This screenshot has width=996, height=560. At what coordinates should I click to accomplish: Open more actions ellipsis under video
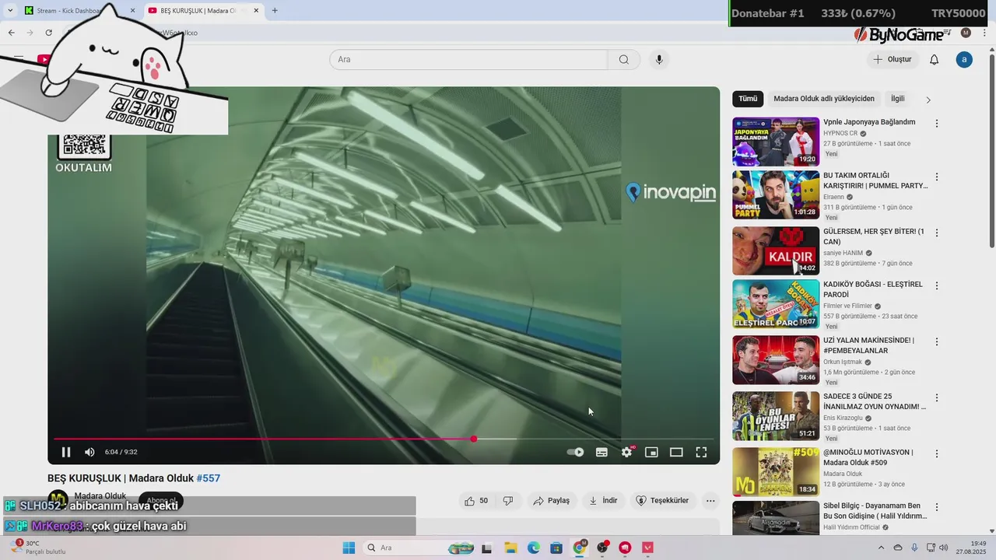click(710, 501)
